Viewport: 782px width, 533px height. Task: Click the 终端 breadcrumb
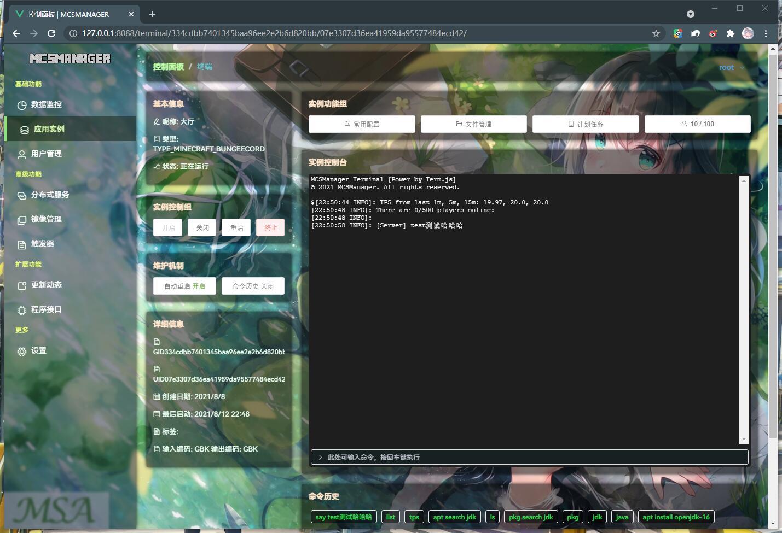tap(205, 67)
